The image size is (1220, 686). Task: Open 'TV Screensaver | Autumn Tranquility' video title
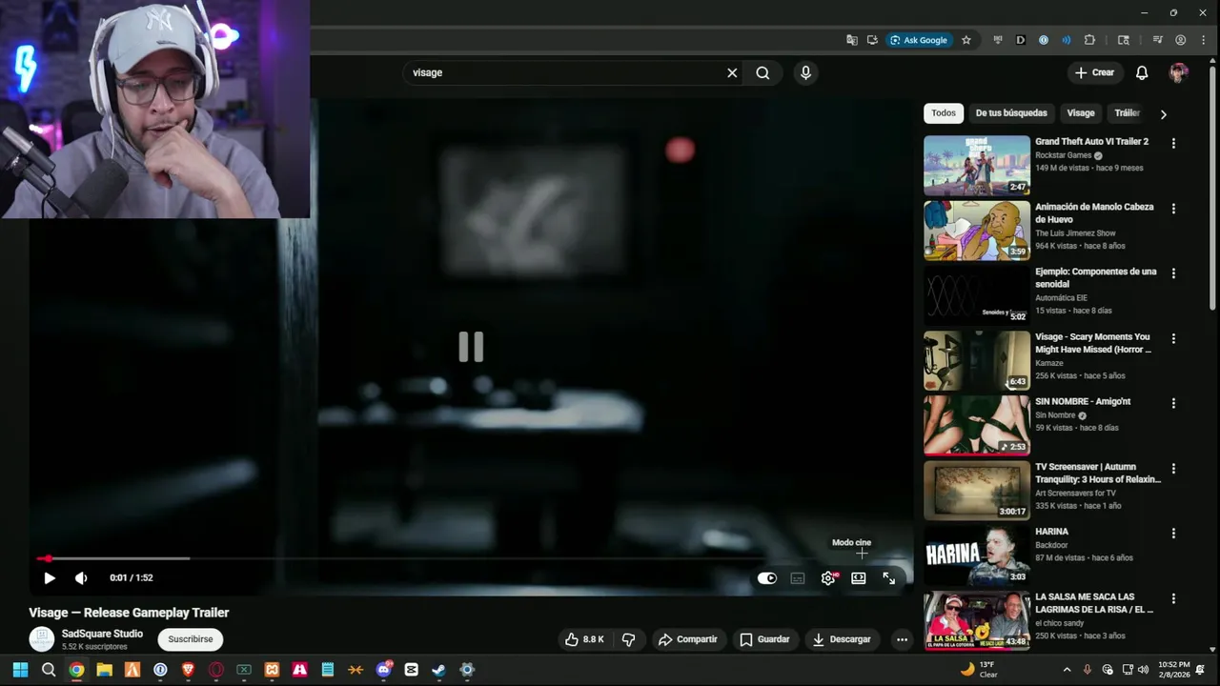[1098, 473]
